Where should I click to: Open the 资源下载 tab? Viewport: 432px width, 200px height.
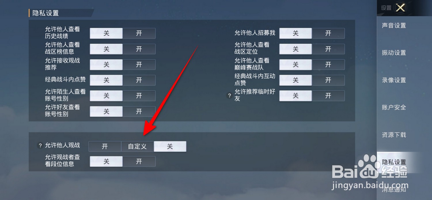(394, 135)
